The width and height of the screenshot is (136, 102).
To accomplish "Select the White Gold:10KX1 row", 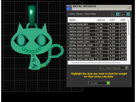I will [97, 49].
